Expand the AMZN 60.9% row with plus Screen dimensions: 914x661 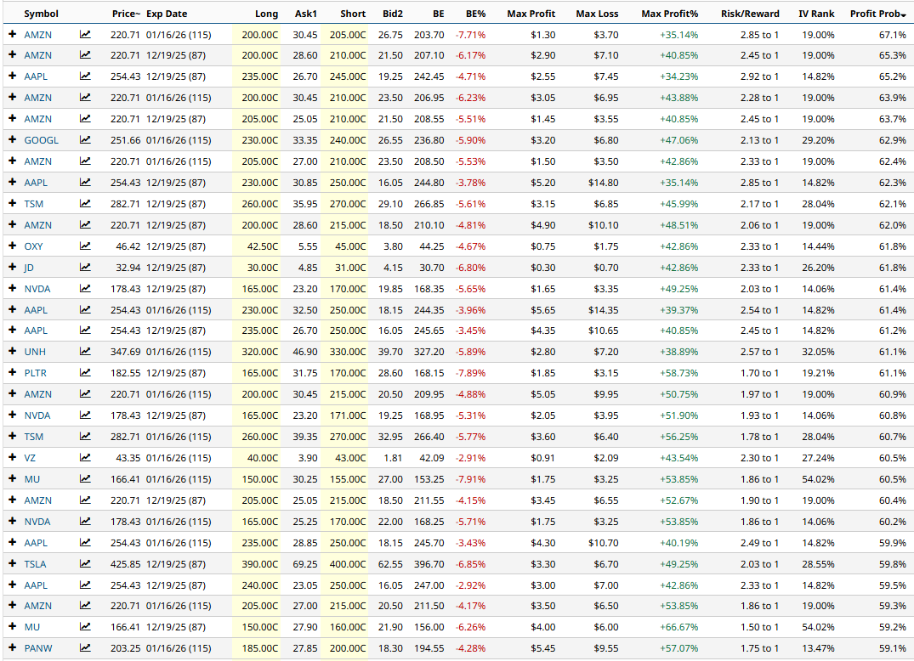[12, 393]
